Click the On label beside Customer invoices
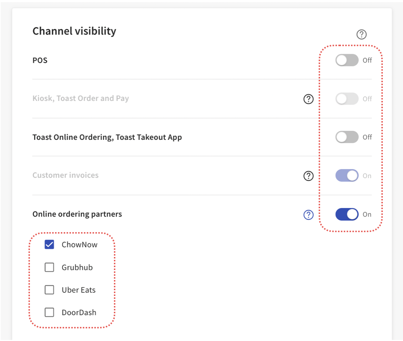Viewport: 403px width, 341px height. (x=367, y=176)
